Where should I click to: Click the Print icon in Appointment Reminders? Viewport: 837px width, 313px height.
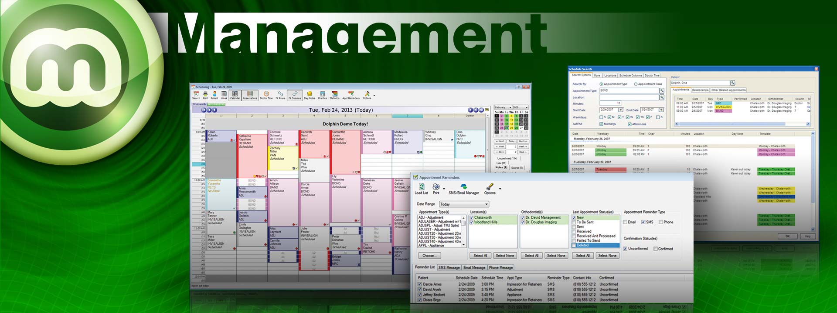pos(436,189)
